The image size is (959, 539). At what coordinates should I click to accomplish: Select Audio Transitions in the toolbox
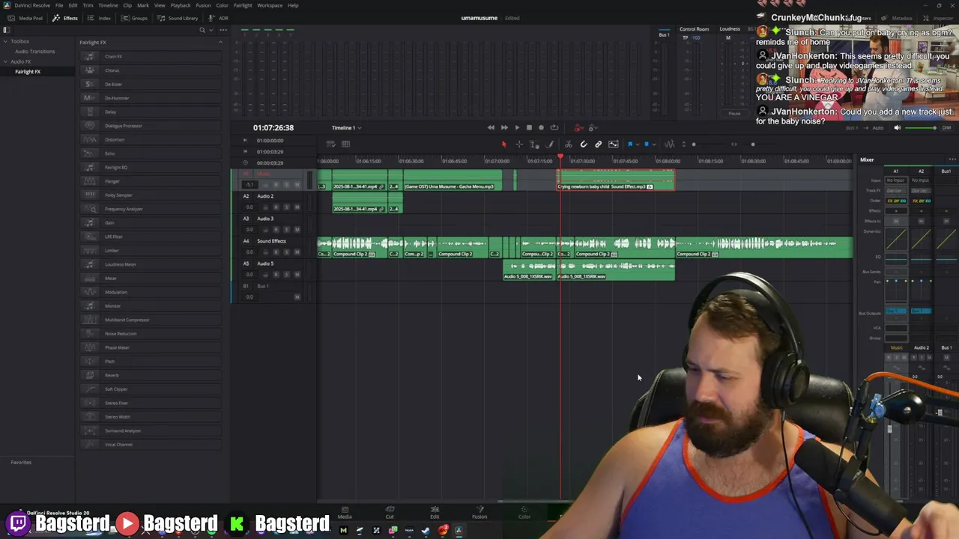point(35,52)
